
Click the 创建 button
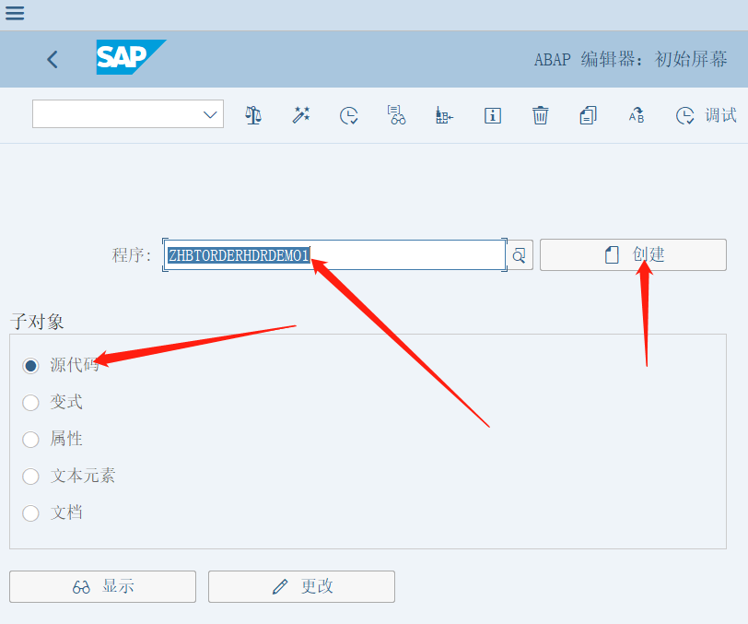pyautogui.click(x=633, y=254)
